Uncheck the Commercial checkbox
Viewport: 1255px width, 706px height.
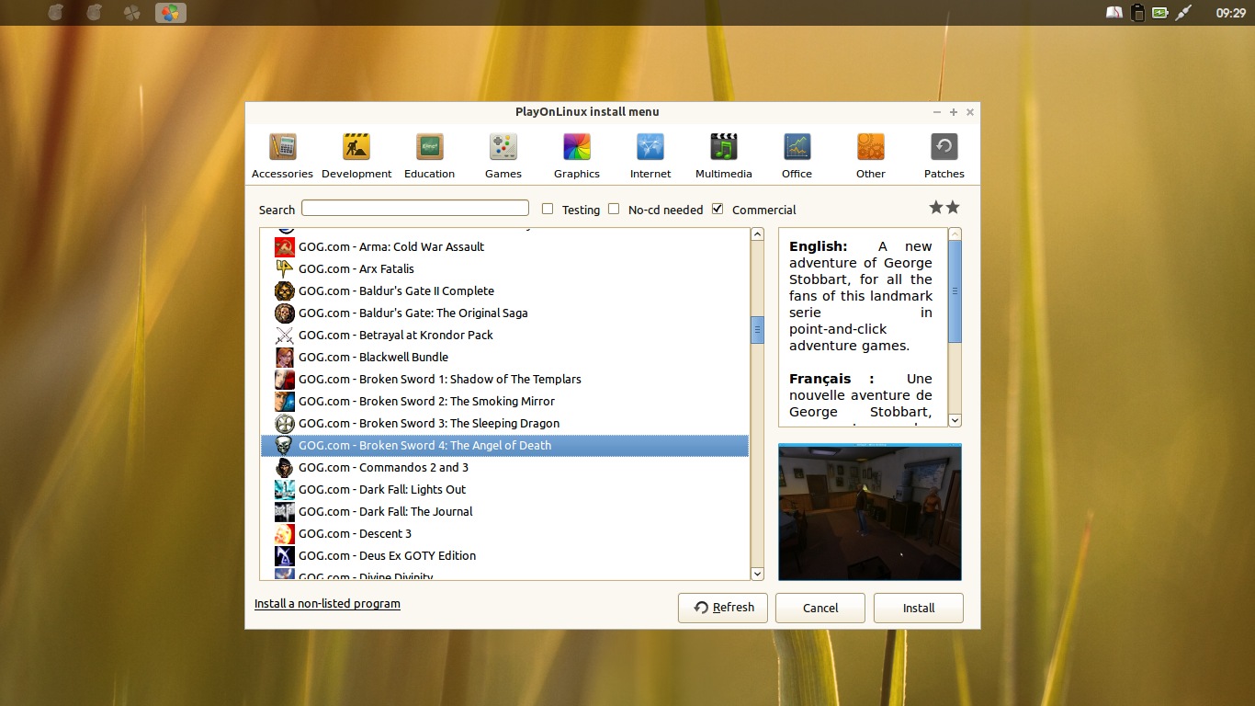tap(718, 209)
